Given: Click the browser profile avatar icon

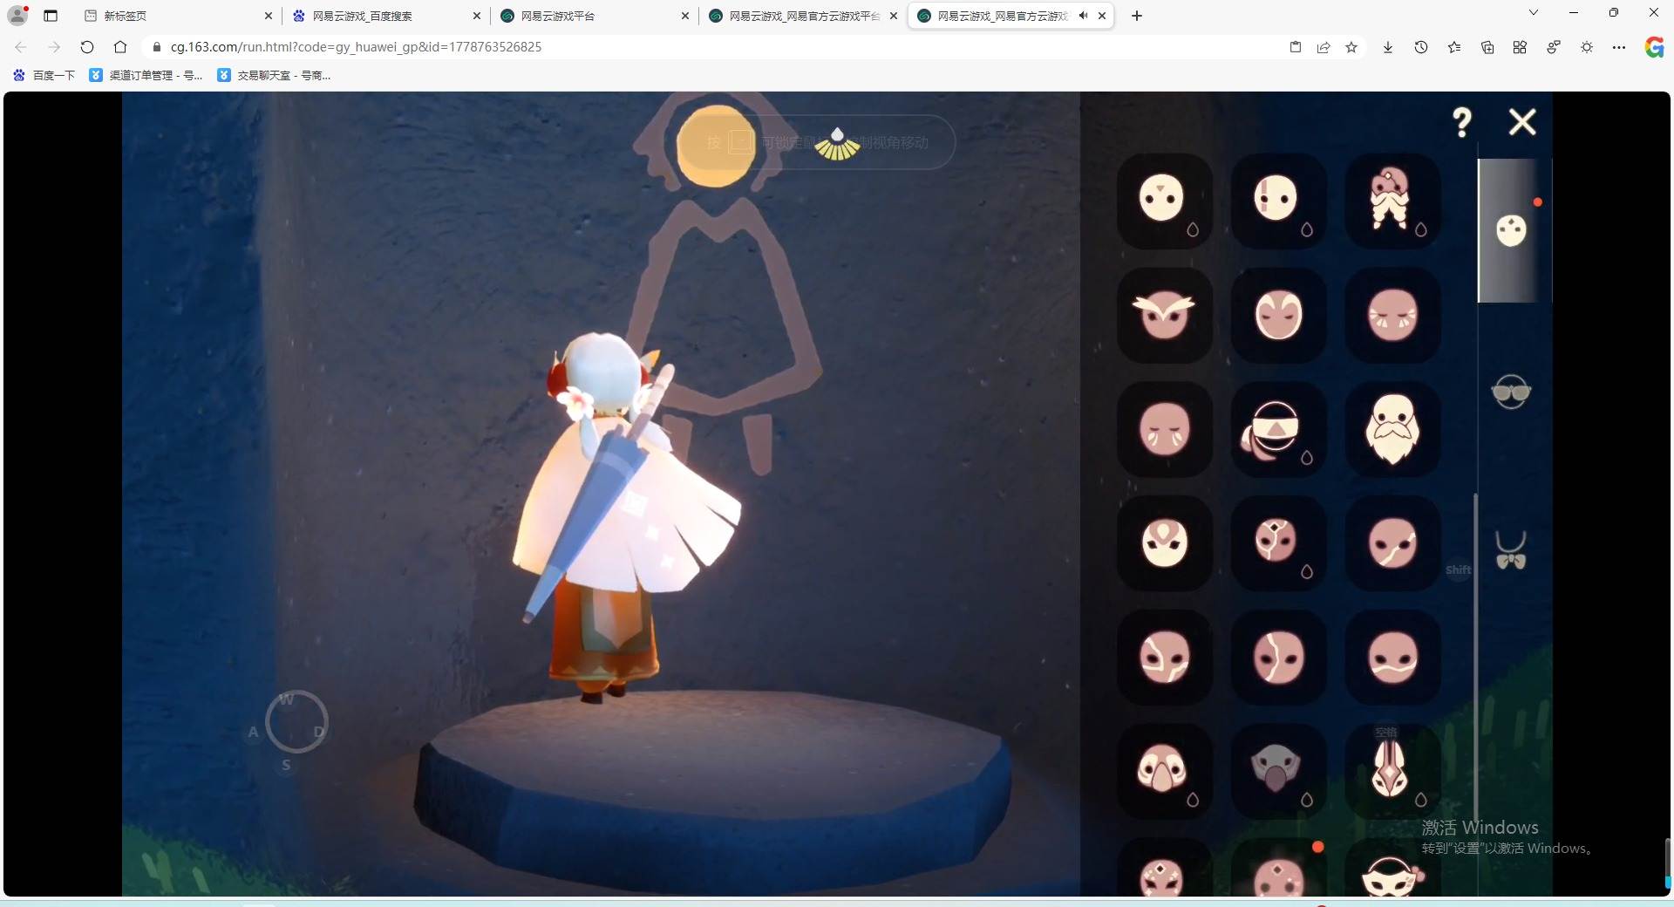Looking at the screenshot, I should tap(17, 16).
